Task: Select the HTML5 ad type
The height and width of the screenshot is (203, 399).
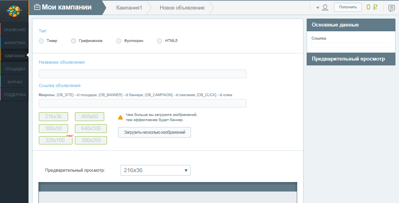Action: (159, 41)
